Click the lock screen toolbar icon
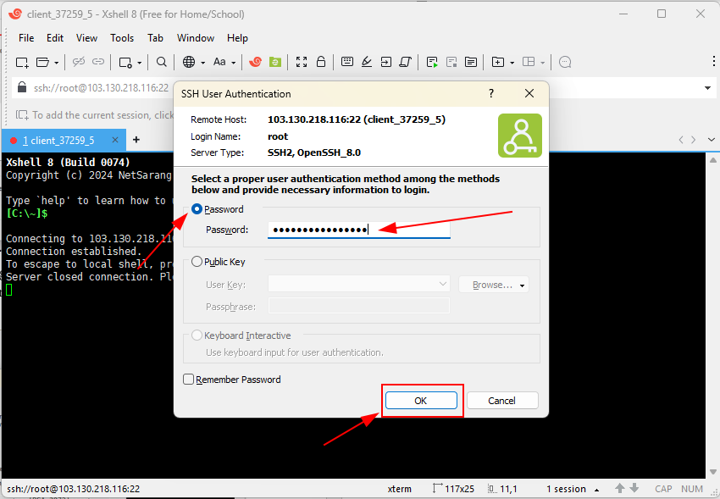Image resolution: width=720 pixels, height=499 pixels. (x=321, y=62)
